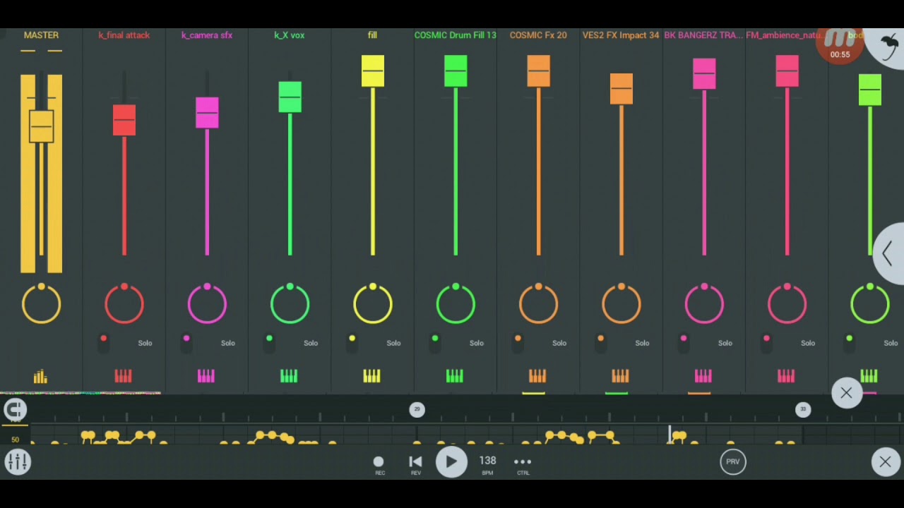
Task: Select the k_X vox channel label
Action: pos(290,35)
